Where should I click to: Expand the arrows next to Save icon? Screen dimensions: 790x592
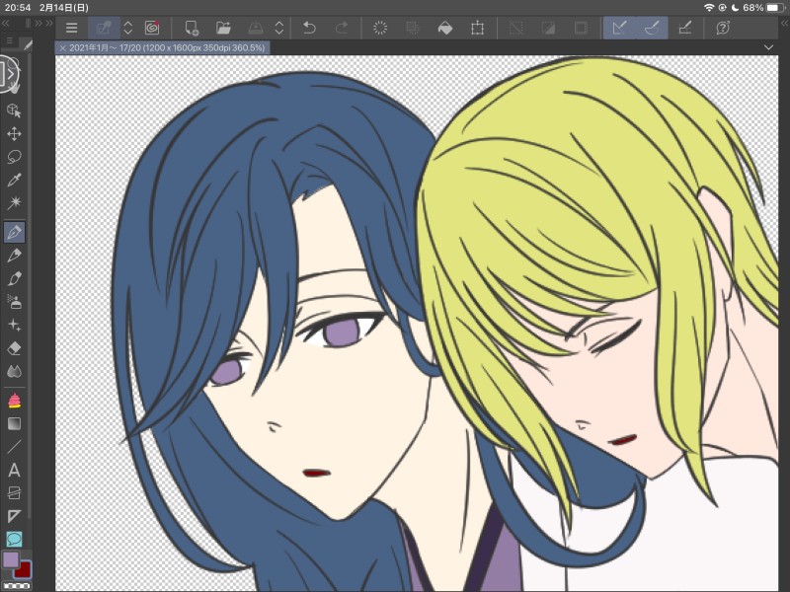[279, 28]
